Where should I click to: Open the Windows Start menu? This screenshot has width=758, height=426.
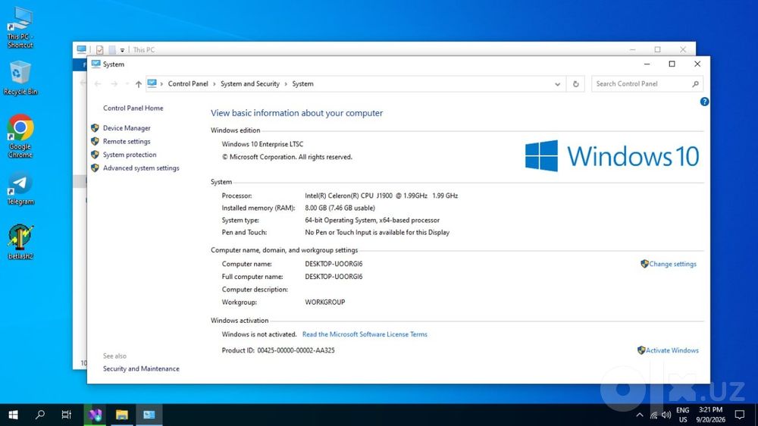click(x=13, y=415)
